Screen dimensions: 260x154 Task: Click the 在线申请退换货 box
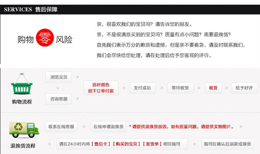(108, 127)
